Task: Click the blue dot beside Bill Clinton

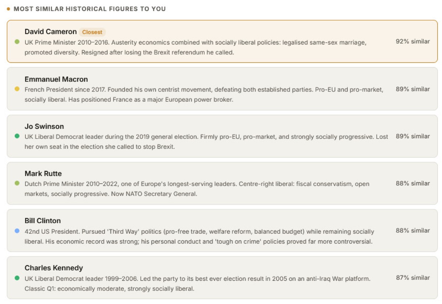Action: [17, 230]
